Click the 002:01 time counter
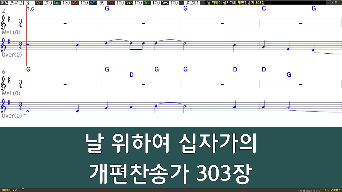 point(192,3)
